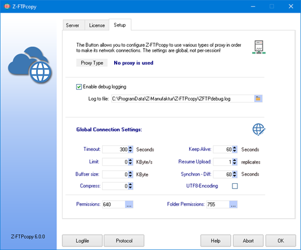Click the Keep Alive value field

pos(223,150)
